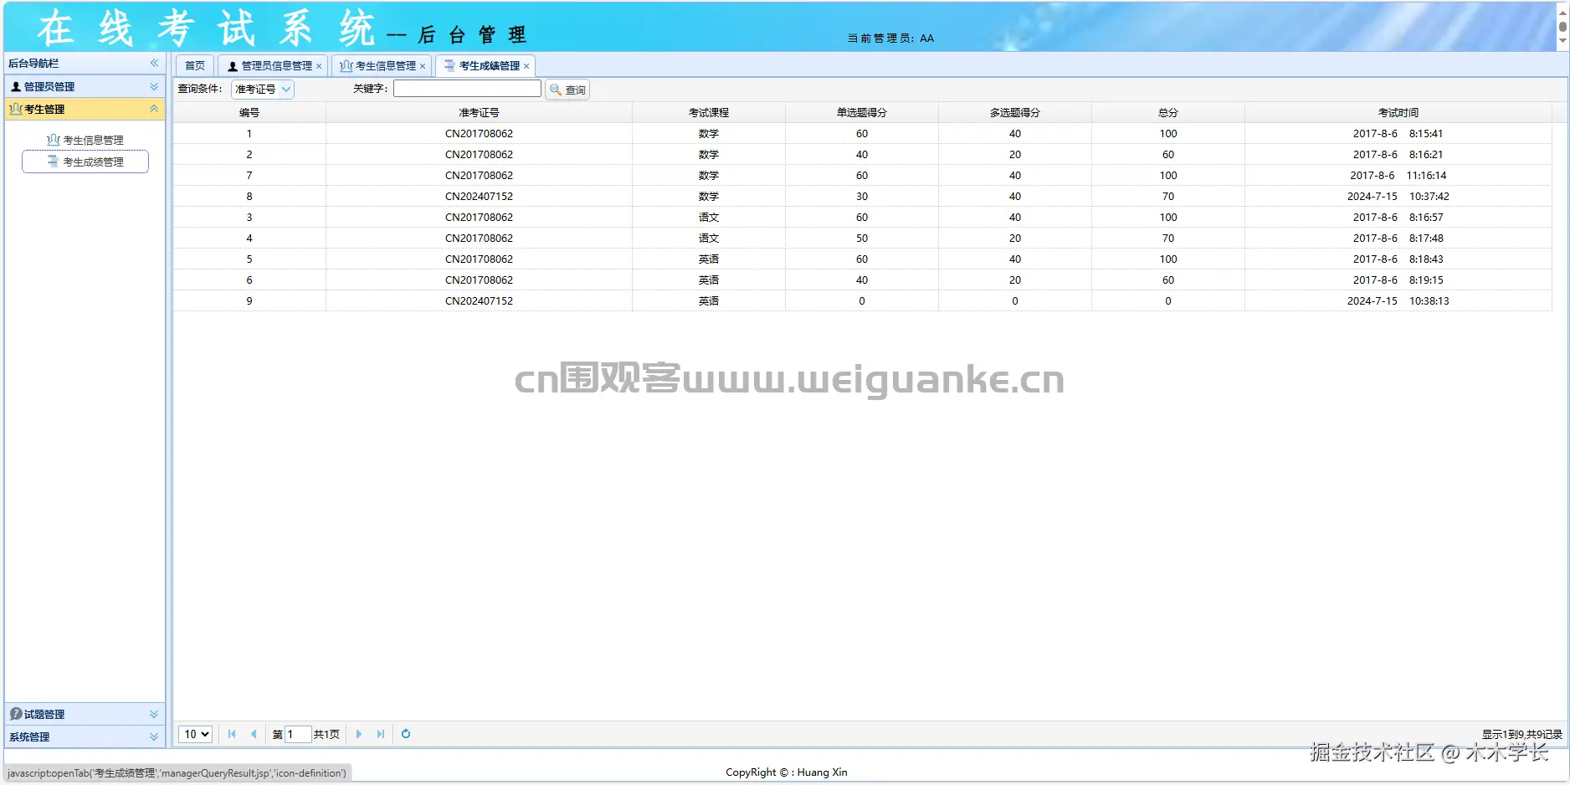Select the row with exam time 8:16:21
The image size is (1570, 785).
coord(862,154)
